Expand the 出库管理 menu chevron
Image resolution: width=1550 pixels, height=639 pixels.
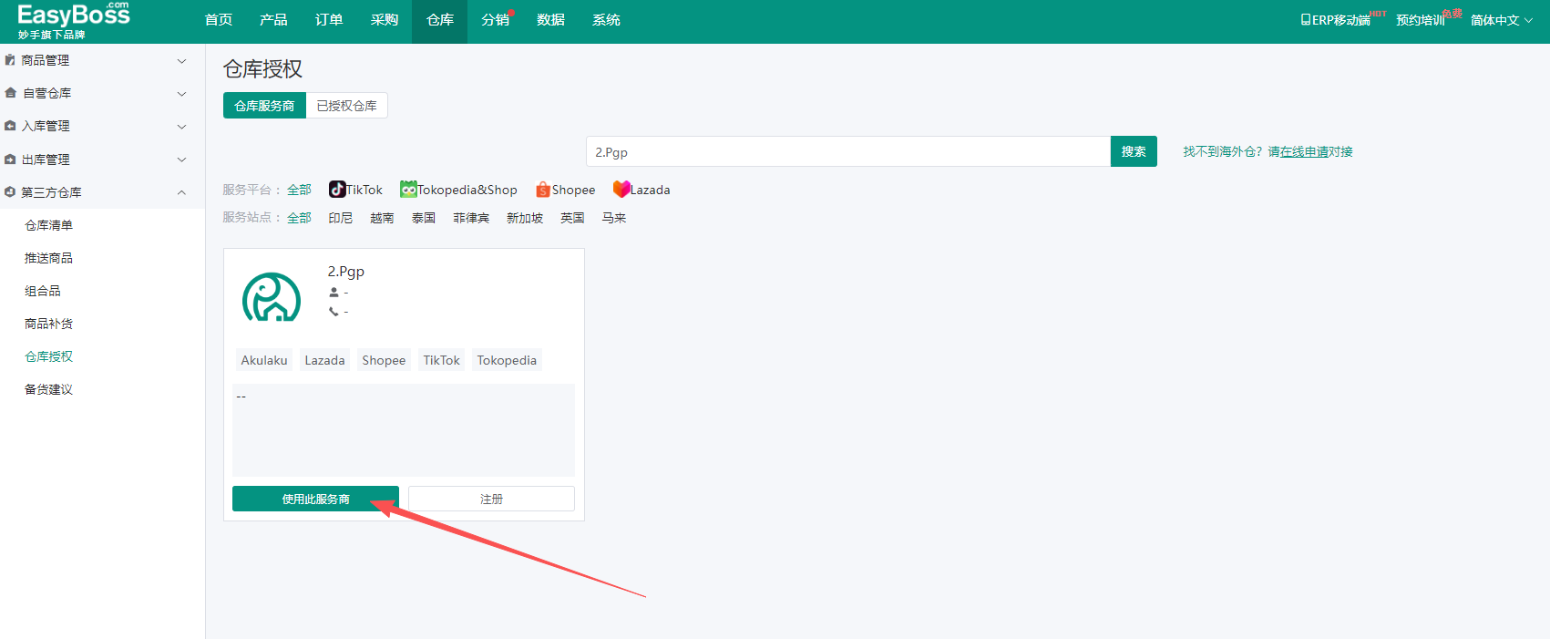pos(181,160)
